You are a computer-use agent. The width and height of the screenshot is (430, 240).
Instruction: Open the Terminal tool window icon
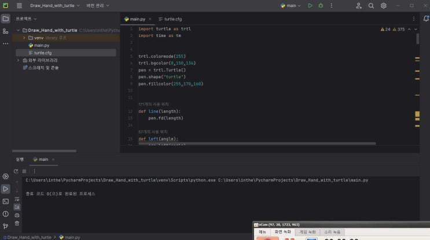coord(5,201)
